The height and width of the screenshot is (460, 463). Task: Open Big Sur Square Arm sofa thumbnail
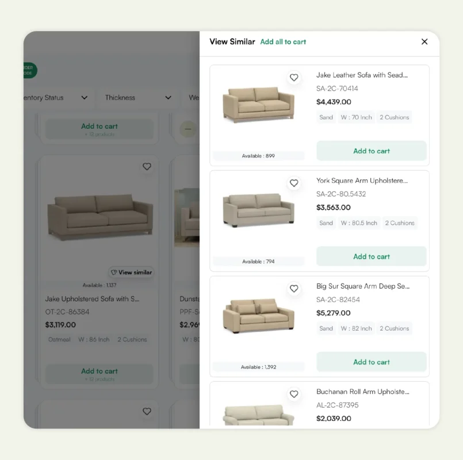258,316
